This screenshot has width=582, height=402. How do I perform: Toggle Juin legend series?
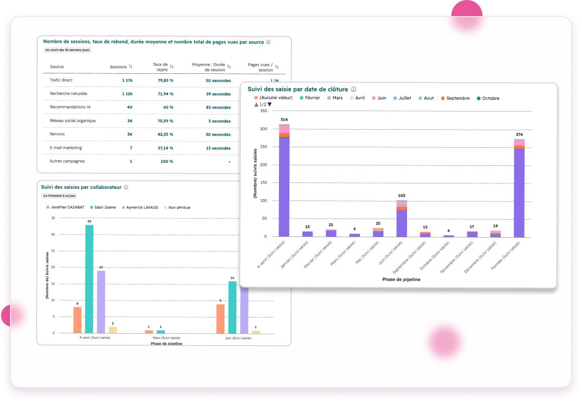[379, 98]
